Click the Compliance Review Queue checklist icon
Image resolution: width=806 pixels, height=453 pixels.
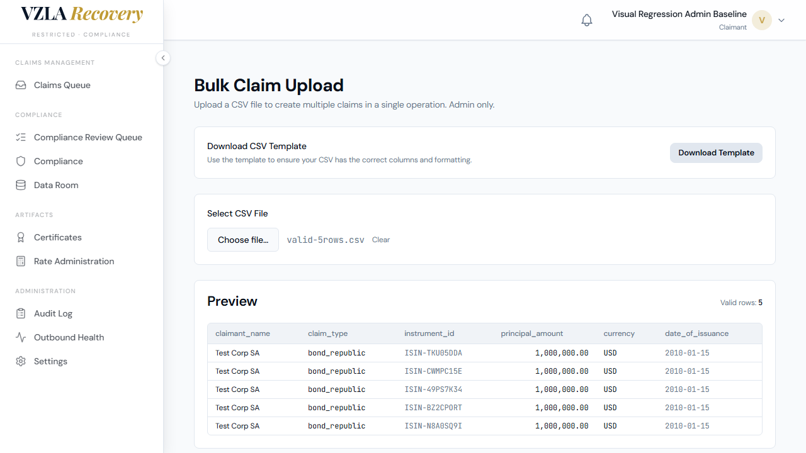point(21,137)
